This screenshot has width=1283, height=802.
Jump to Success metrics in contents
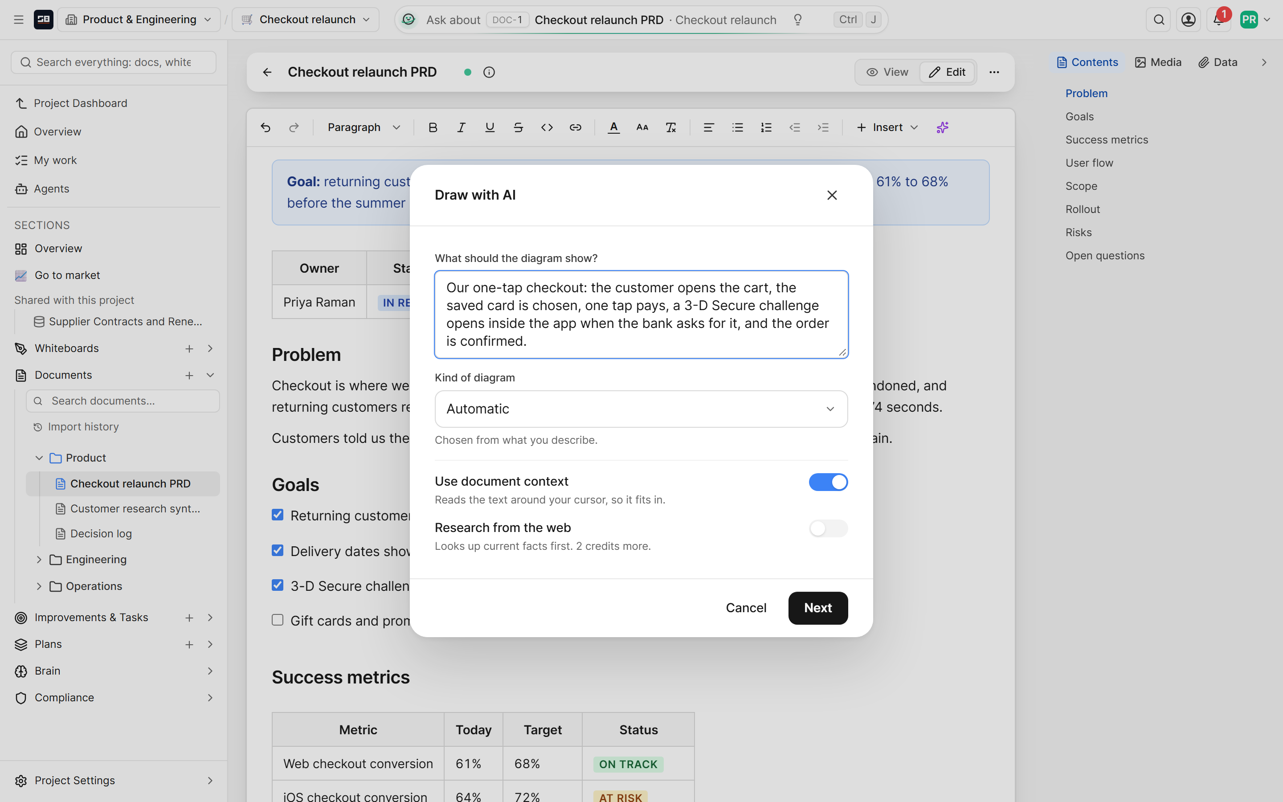coord(1107,139)
